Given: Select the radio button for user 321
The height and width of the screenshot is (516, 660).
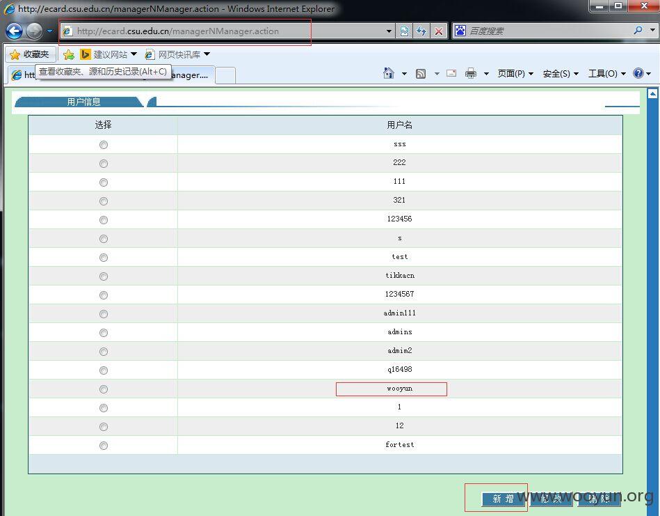Looking at the screenshot, I should click(x=104, y=201).
